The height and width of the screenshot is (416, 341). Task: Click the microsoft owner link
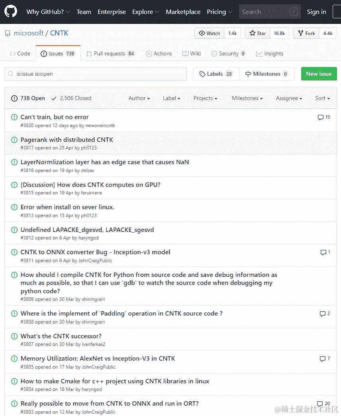(x=29, y=33)
